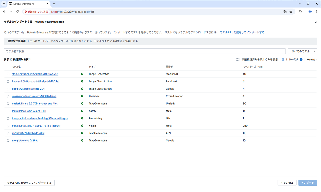Sort by モデルサイズ (GiB) column header
The image size is (321, 192).
coord(253,67)
